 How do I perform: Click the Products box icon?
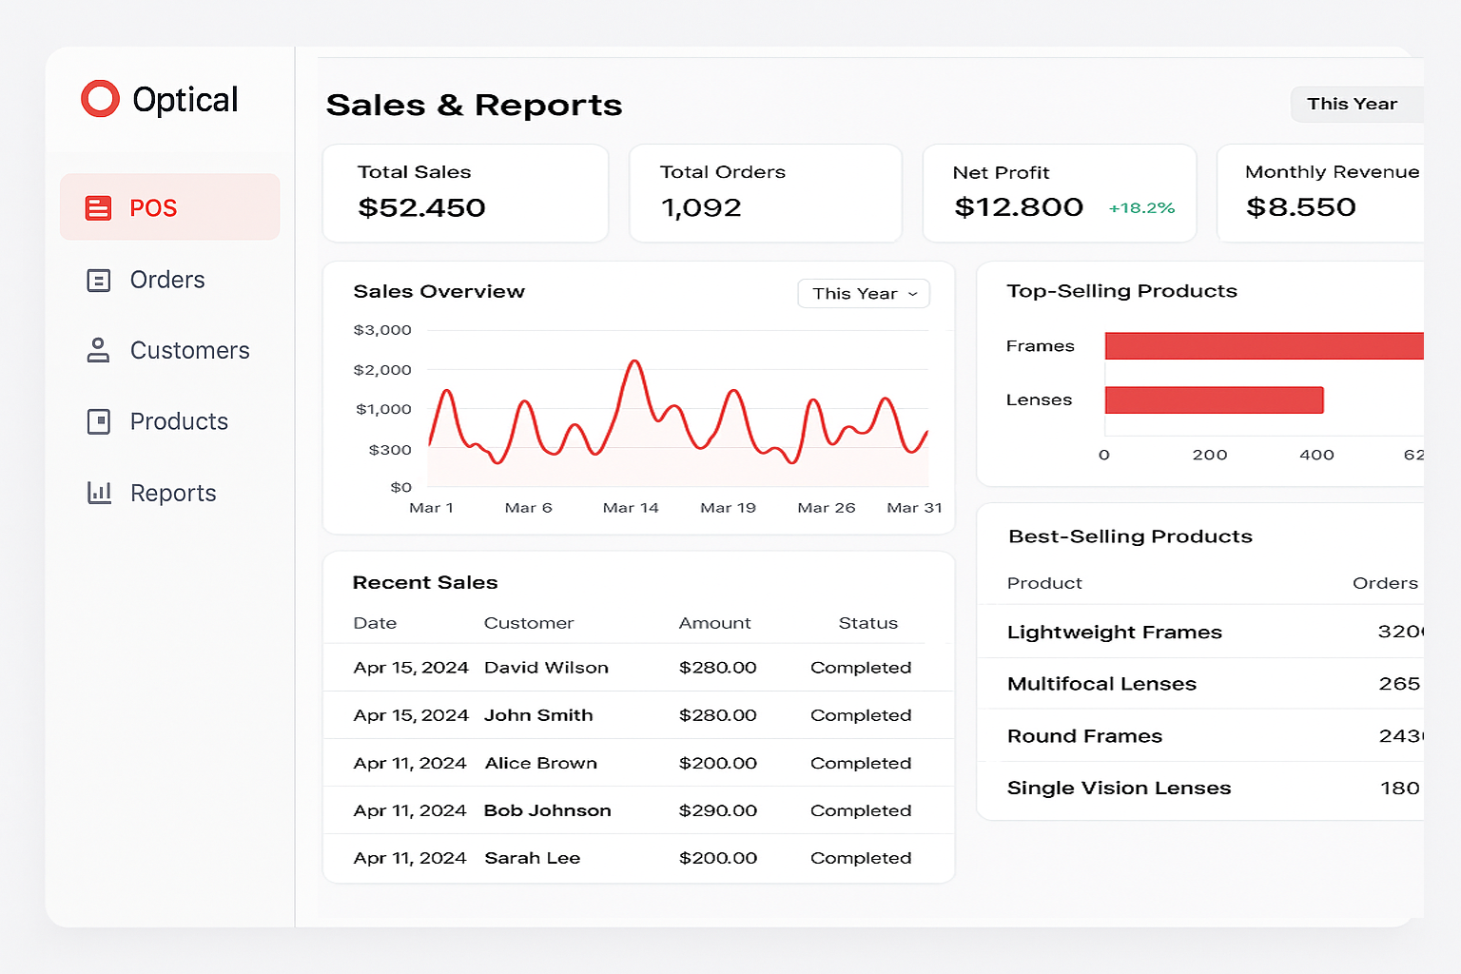click(98, 421)
